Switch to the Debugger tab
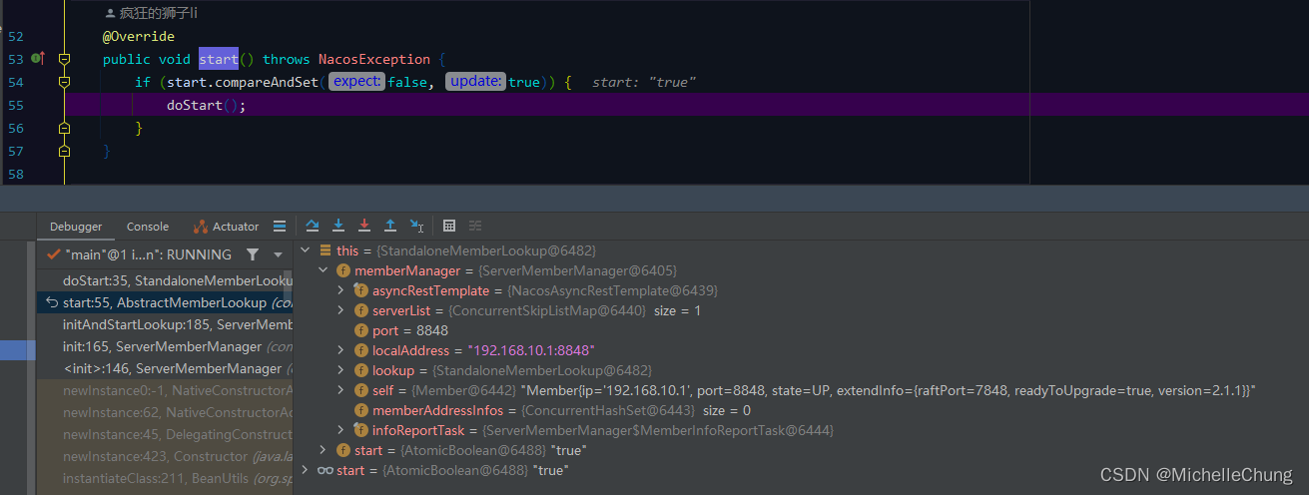 pos(76,227)
